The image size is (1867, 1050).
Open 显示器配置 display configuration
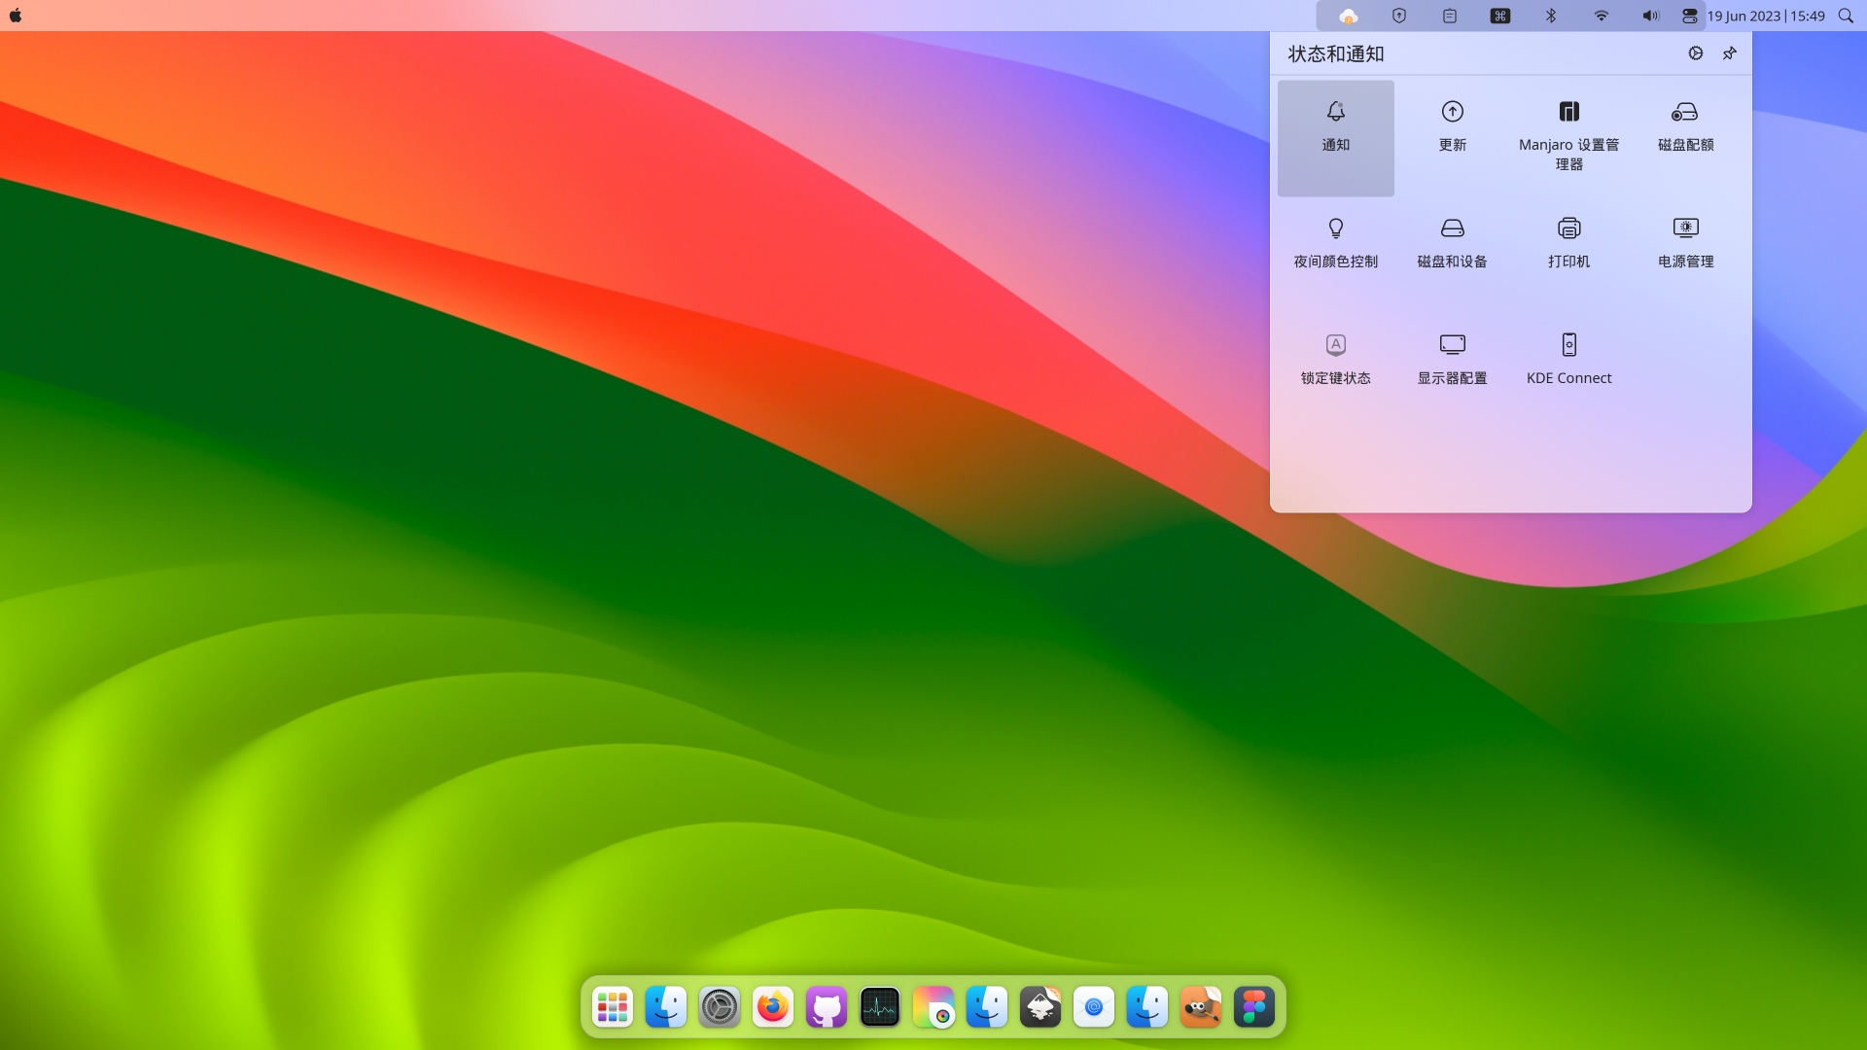pyautogui.click(x=1452, y=371)
